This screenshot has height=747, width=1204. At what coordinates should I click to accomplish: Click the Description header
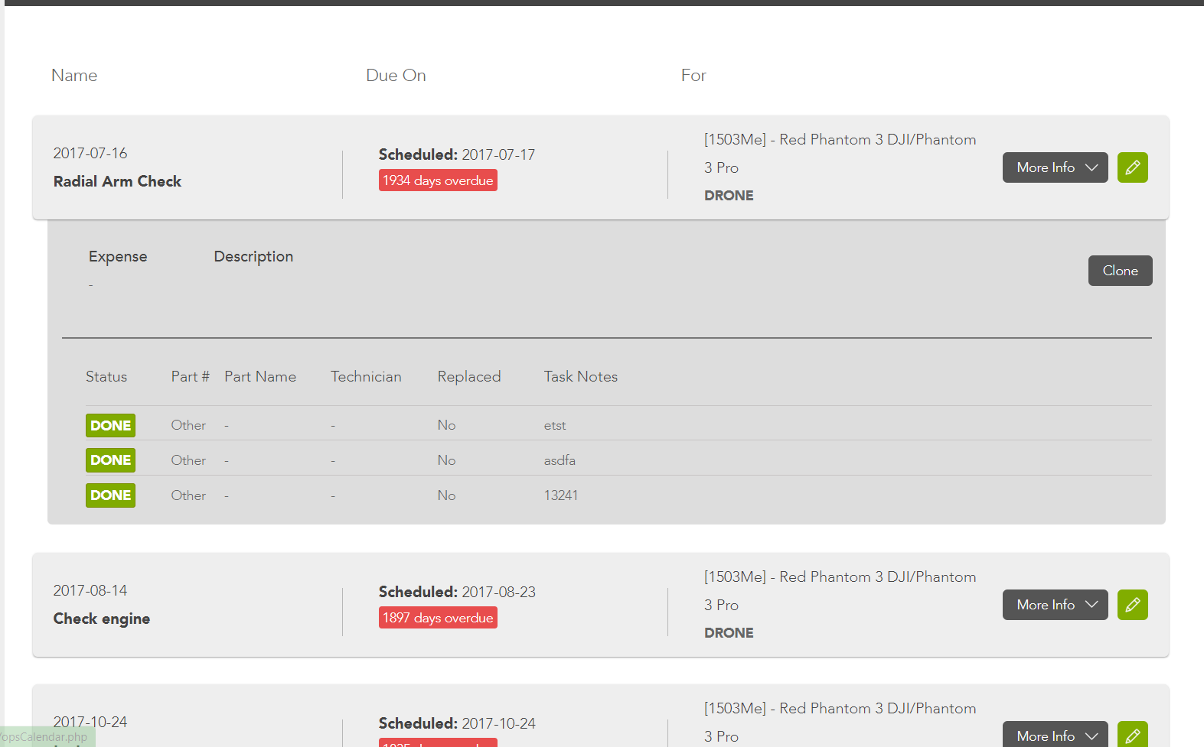pyautogui.click(x=253, y=257)
